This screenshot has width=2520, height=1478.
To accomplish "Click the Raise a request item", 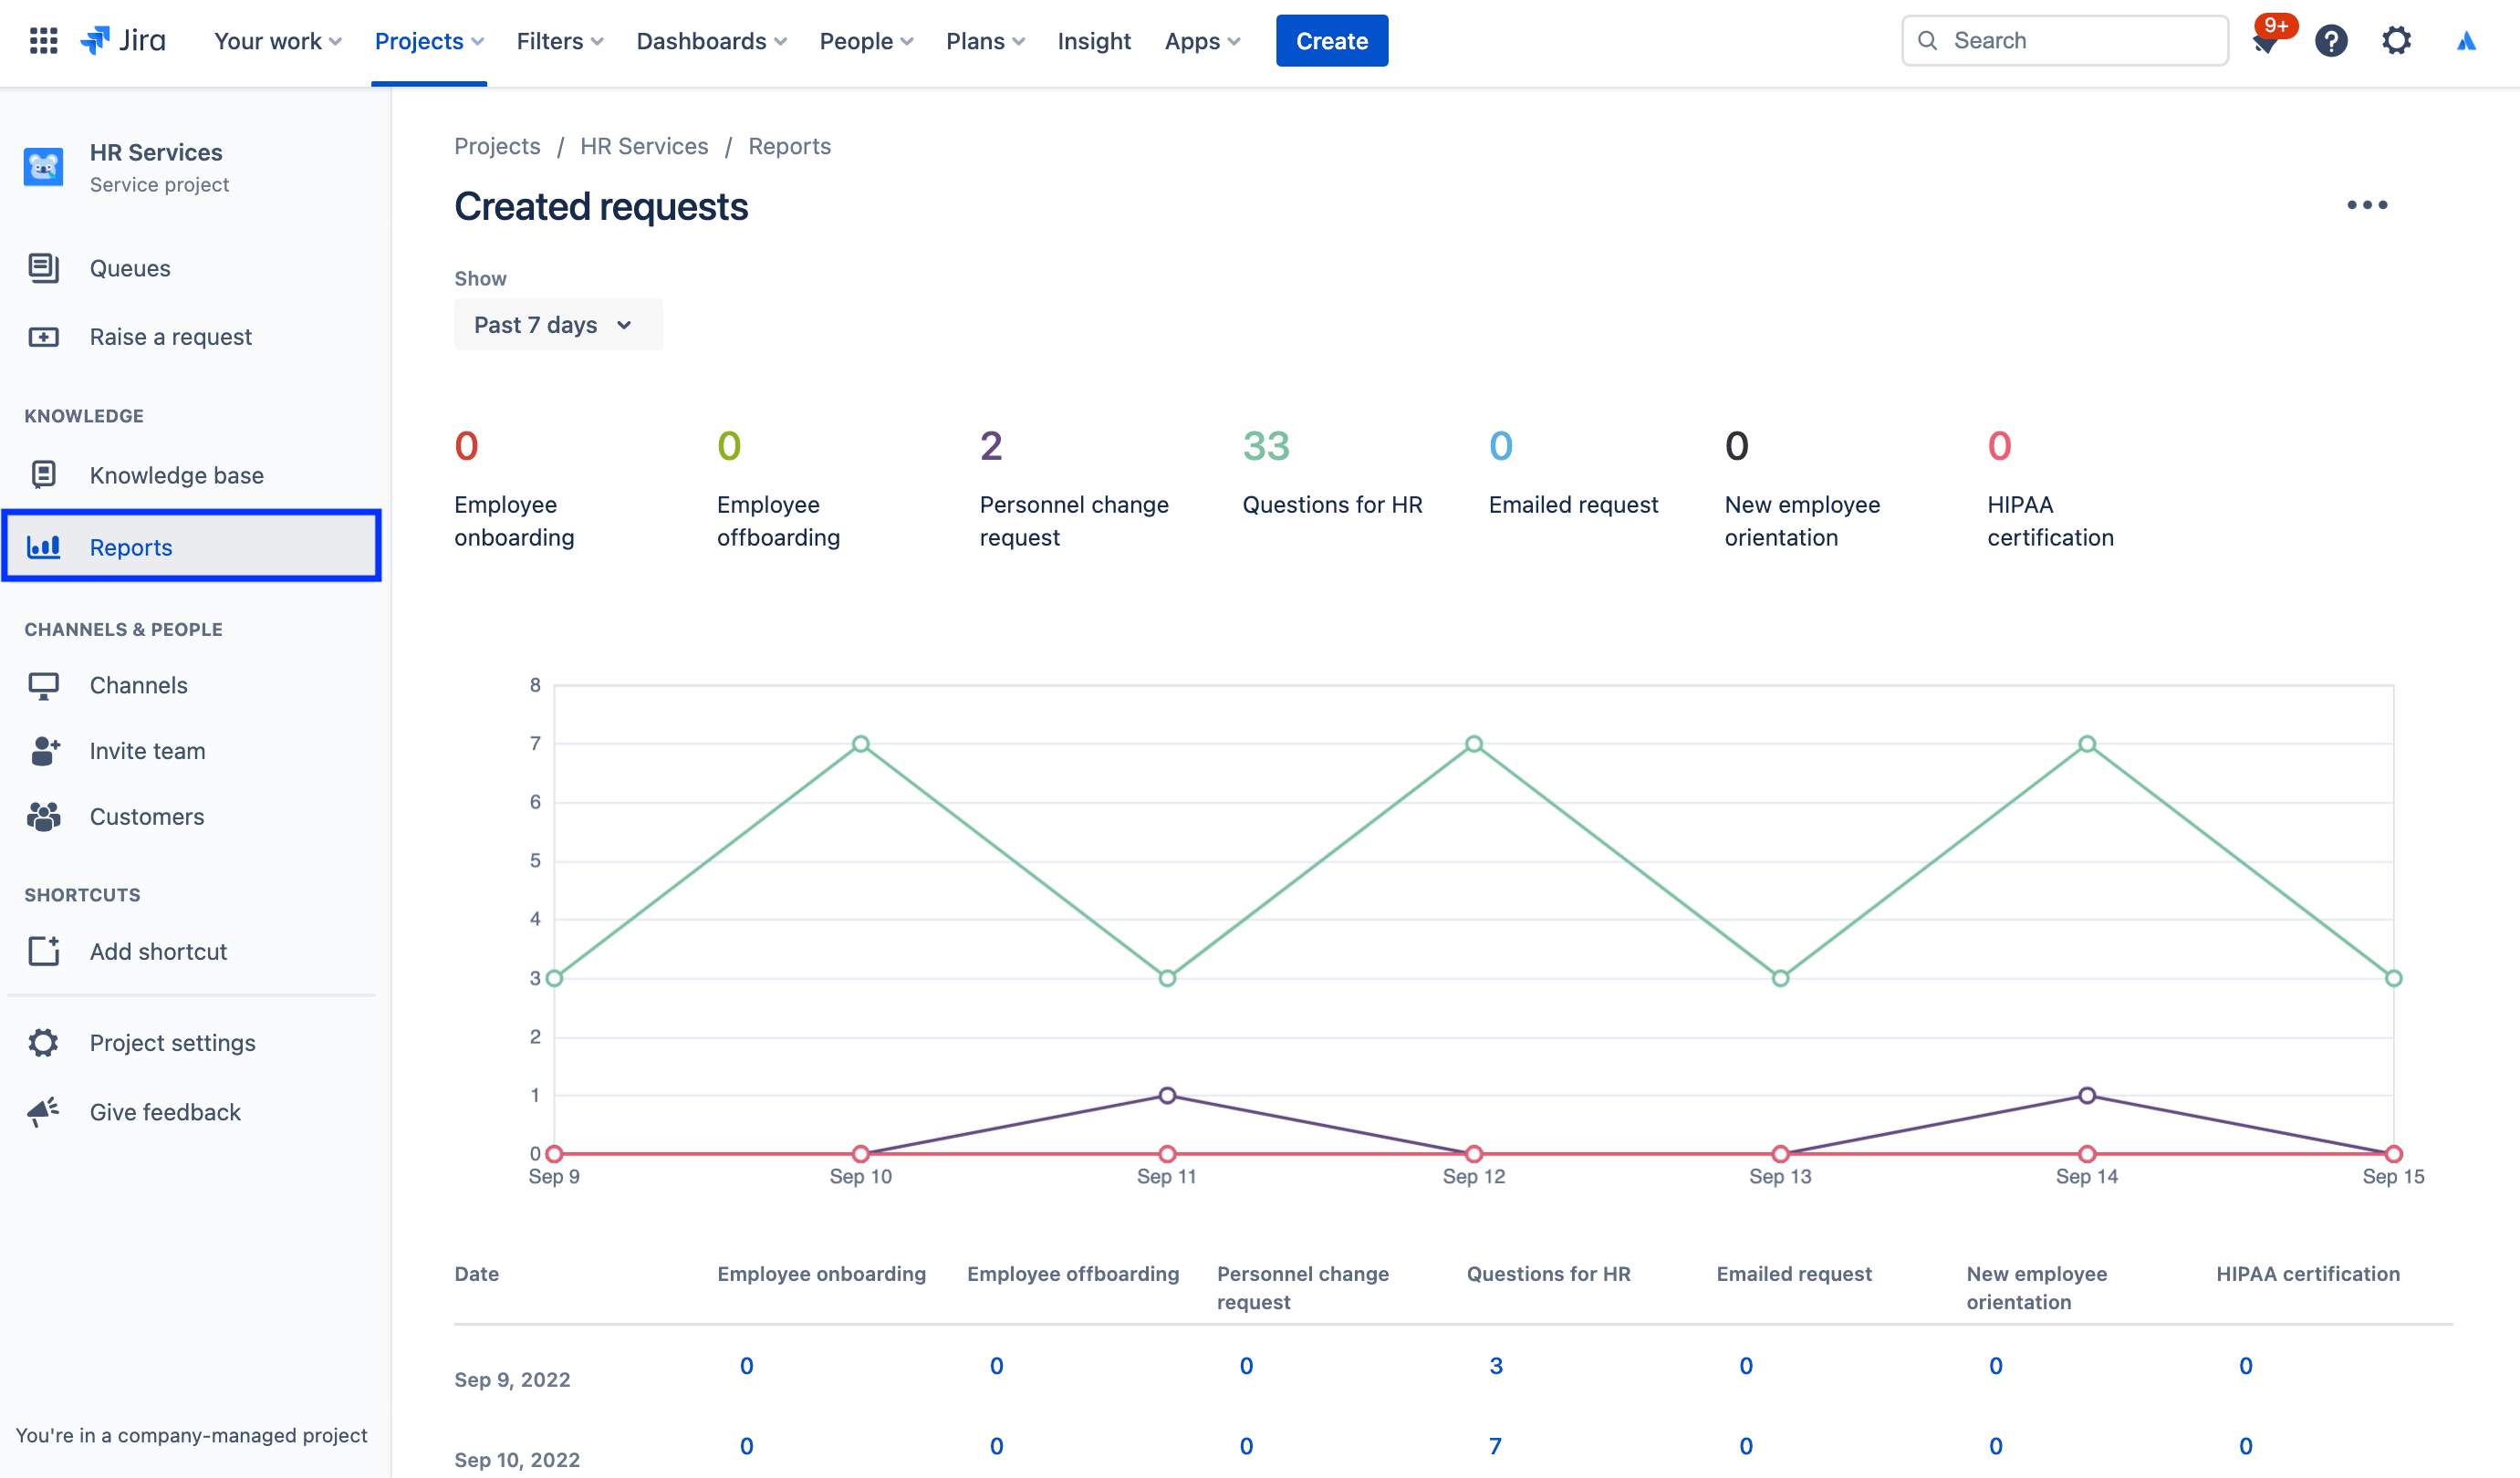I will pos(171,336).
